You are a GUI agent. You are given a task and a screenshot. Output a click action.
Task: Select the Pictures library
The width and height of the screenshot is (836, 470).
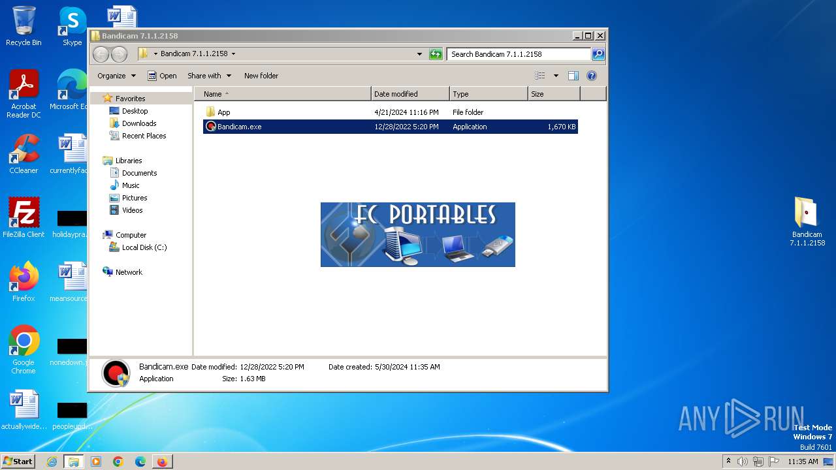click(x=135, y=198)
